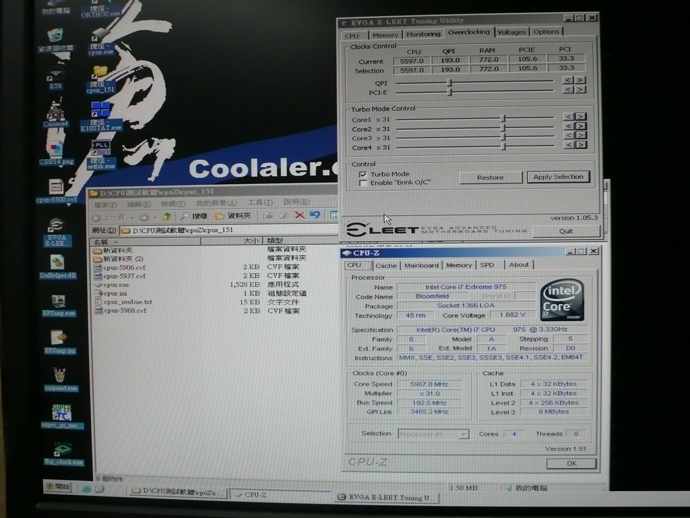Image resolution: width=690 pixels, height=518 pixels.
Task: Enable the "Brink O/C" checkbox
Action: pos(364,183)
